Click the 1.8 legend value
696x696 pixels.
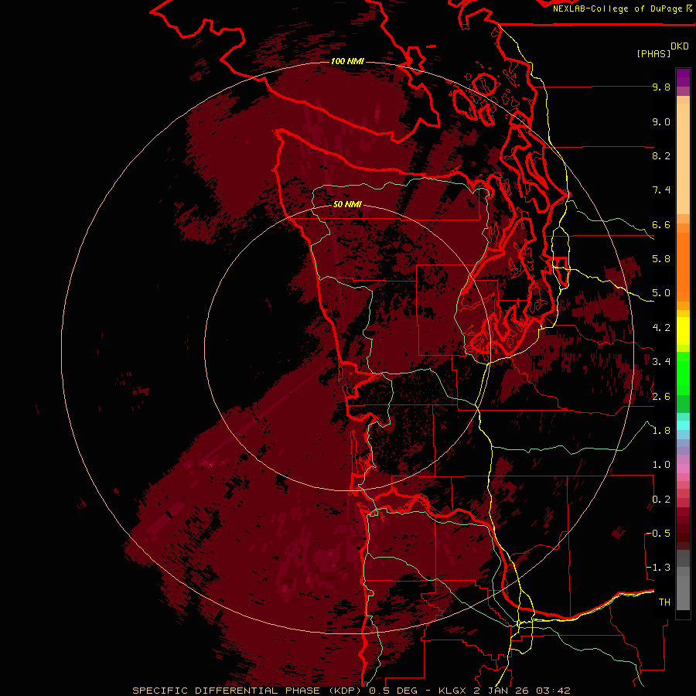[x=661, y=431]
